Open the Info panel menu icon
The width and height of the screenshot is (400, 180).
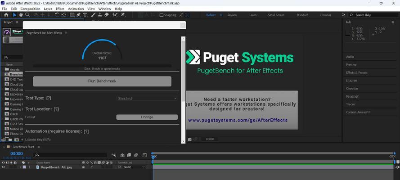tap(393, 22)
